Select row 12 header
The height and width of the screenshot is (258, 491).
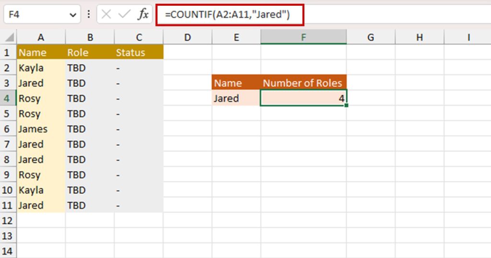[x=8, y=221]
